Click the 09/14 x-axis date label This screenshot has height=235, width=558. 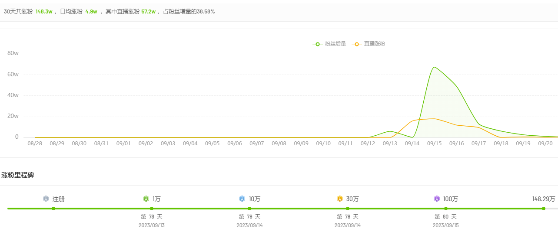tap(412, 143)
